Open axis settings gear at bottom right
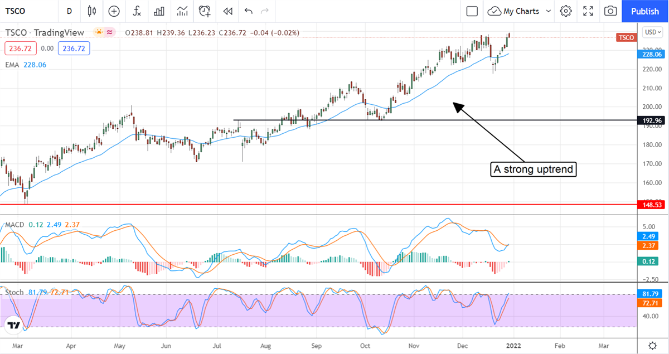 tap(652, 345)
